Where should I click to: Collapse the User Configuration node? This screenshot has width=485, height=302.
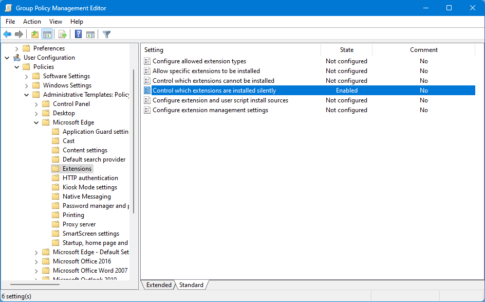pos(7,58)
